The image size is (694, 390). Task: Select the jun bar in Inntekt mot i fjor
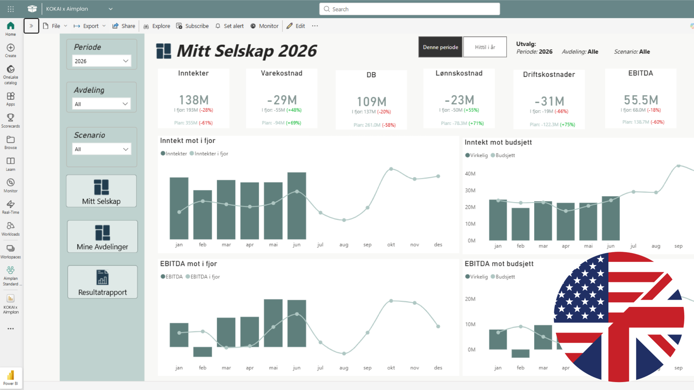[297, 206]
